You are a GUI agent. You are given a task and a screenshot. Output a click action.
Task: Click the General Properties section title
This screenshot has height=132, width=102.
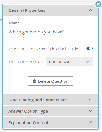tap(27, 10)
